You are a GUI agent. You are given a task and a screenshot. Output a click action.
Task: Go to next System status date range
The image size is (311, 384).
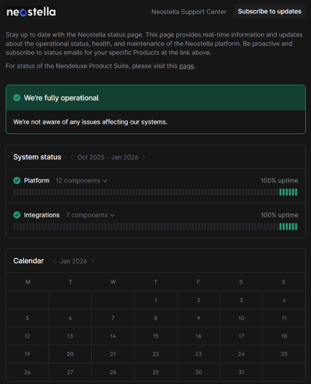(144, 157)
